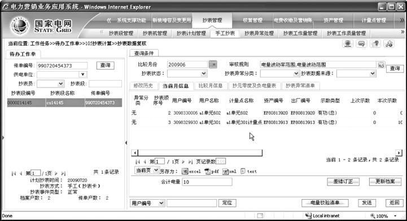The height and width of the screenshot is (221, 407).
Task: Open the message bubble toolbar icon
Action: pos(361,43)
